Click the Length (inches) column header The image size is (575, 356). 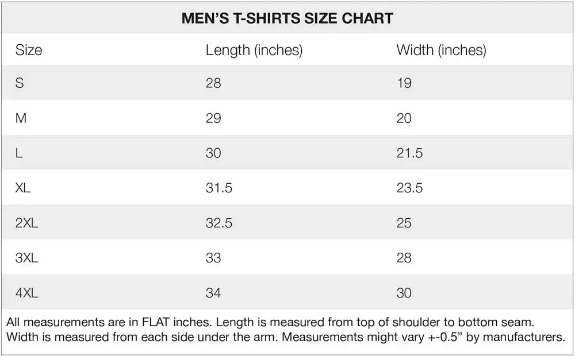coord(254,51)
